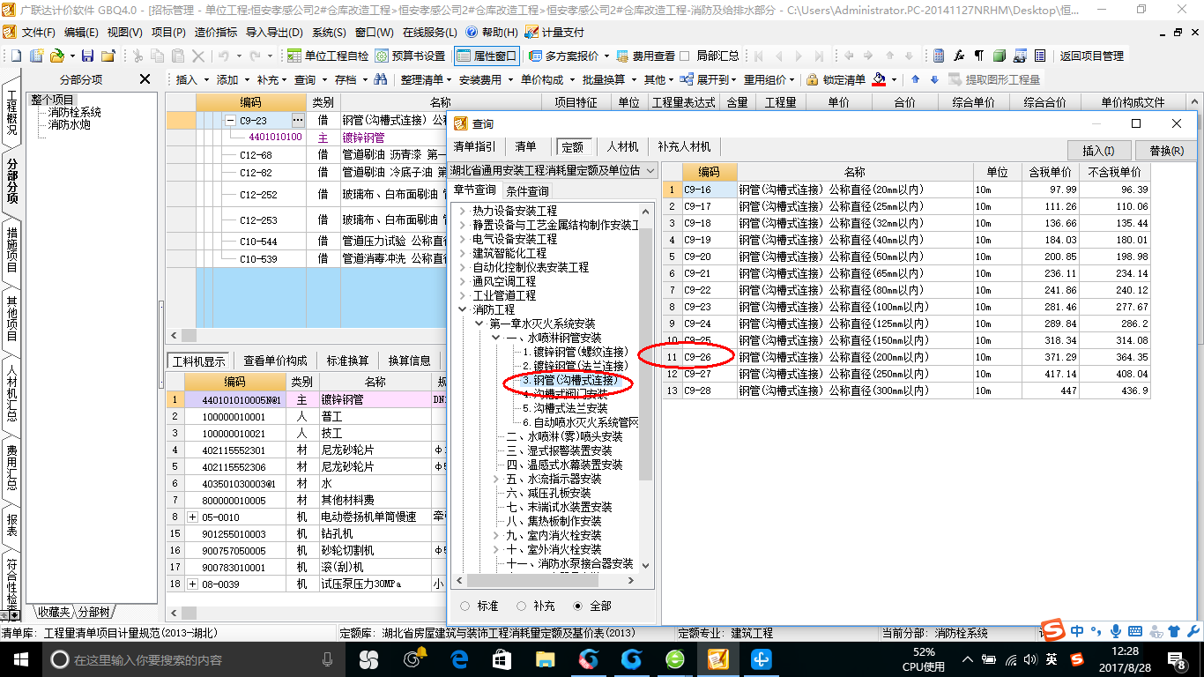Click 替换(R) button in query dialog

pyautogui.click(x=1166, y=150)
